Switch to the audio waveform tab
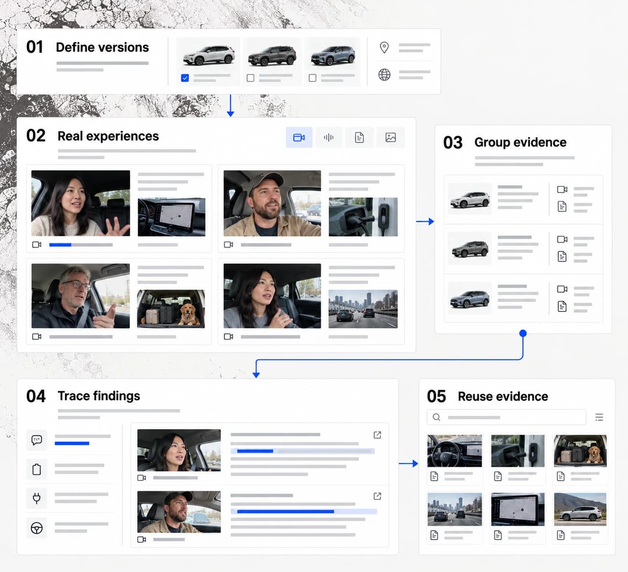This screenshot has height=572, width=628. (x=329, y=138)
